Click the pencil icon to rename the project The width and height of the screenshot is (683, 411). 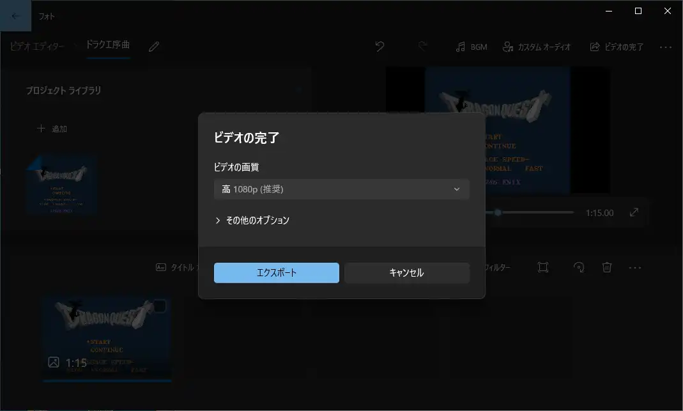[x=153, y=46]
